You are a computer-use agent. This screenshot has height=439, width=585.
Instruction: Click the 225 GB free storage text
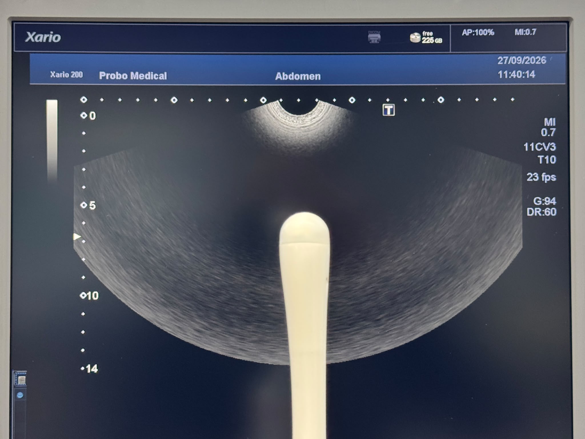(432, 40)
